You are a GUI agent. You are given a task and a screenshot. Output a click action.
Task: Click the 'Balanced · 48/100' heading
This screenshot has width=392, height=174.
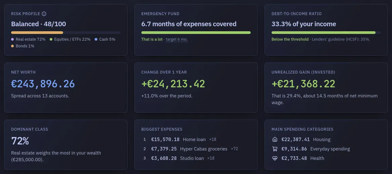point(39,24)
